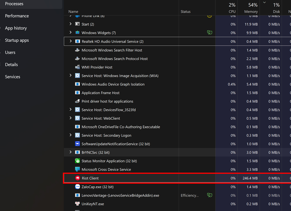
Task: Sort the list by Name column header
Action: [73, 12]
